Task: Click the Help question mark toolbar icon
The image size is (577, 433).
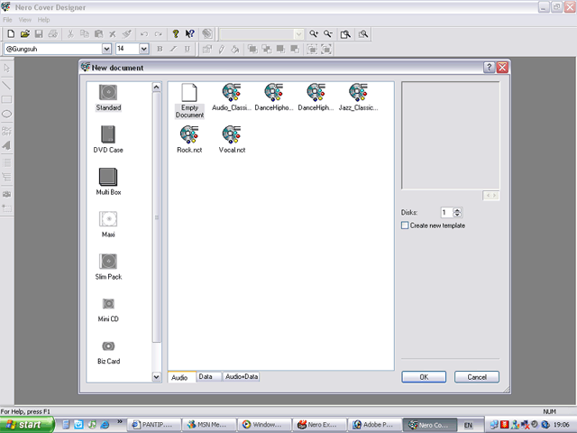Action: [x=176, y=34]
